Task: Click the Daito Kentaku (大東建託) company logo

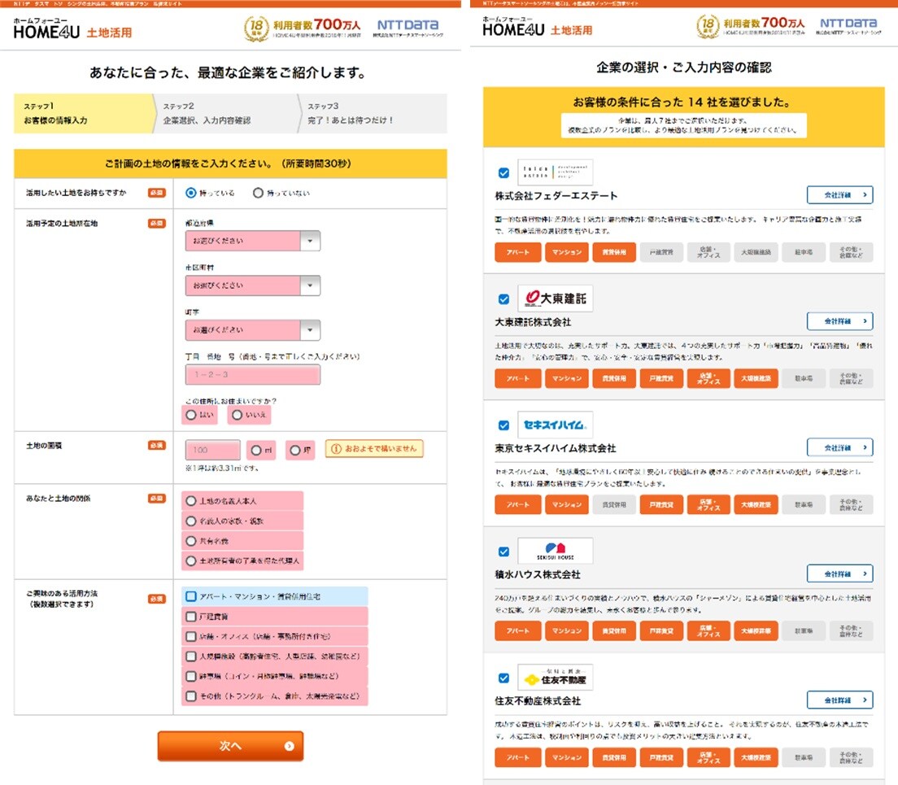Action: click(556, 299)
